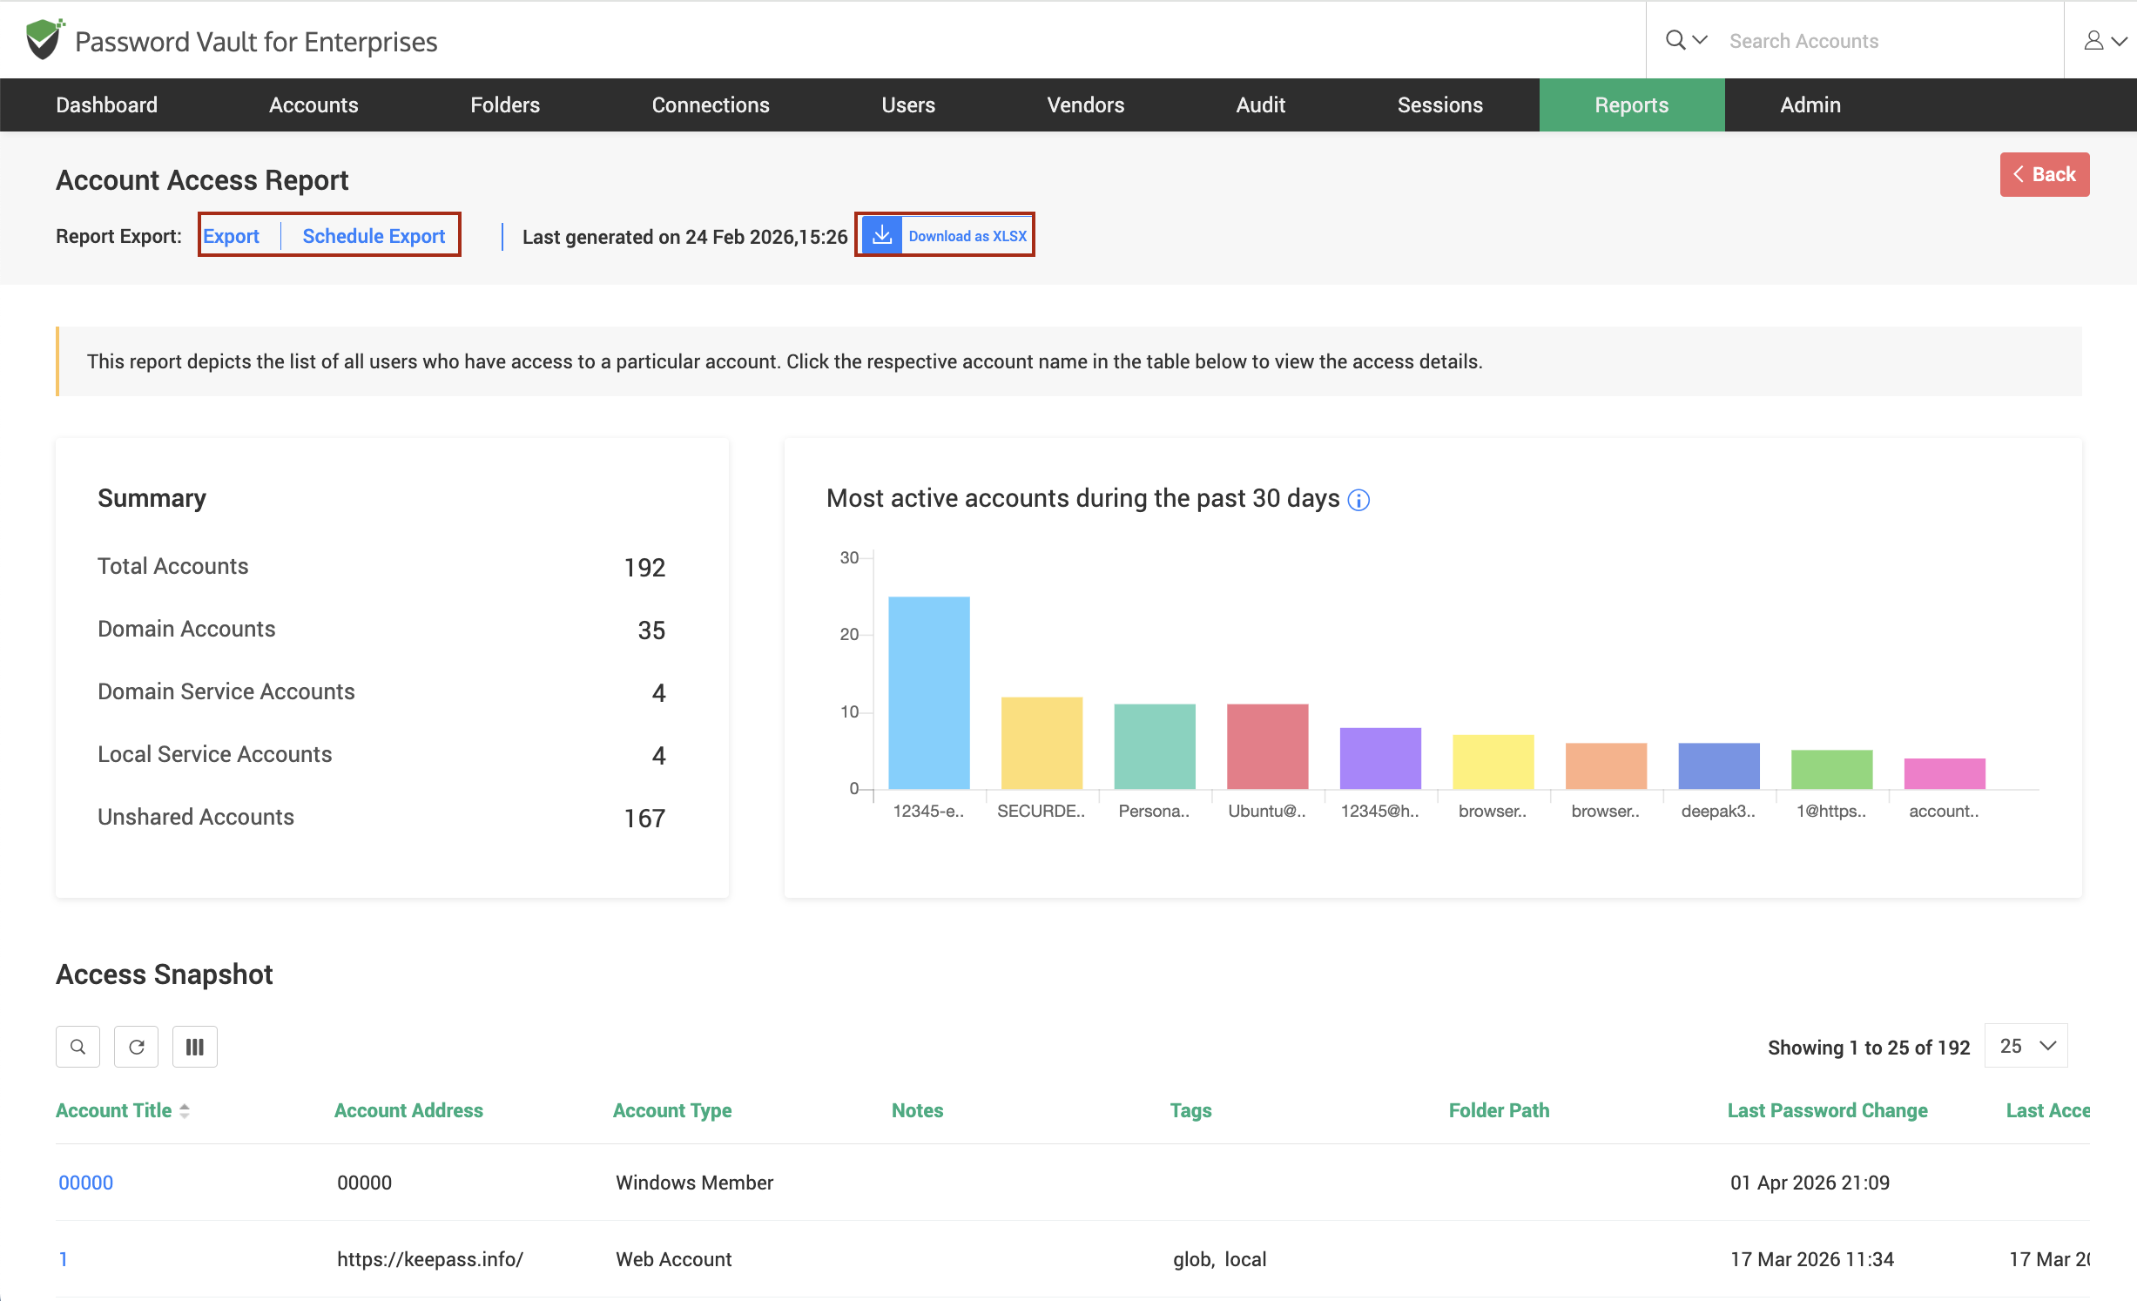This screenshot has height=1301, width=2137.
Task: Open the search filter magnifier dropdown
Action: coord(1686,40)
